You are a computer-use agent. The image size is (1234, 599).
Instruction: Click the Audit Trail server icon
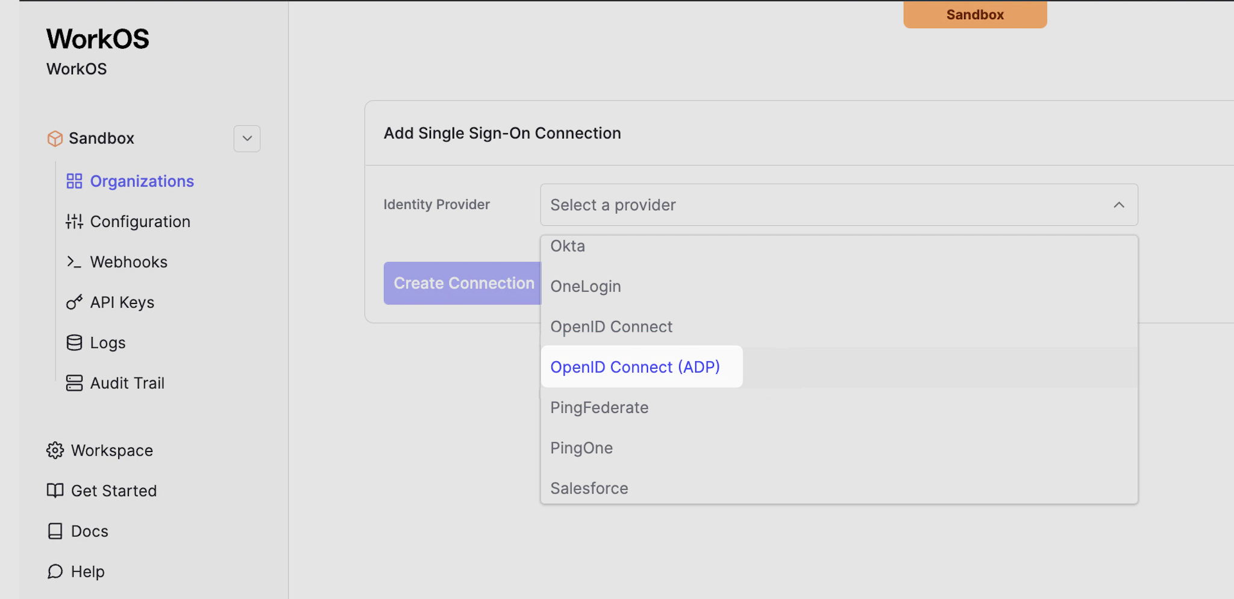point(74,383)
